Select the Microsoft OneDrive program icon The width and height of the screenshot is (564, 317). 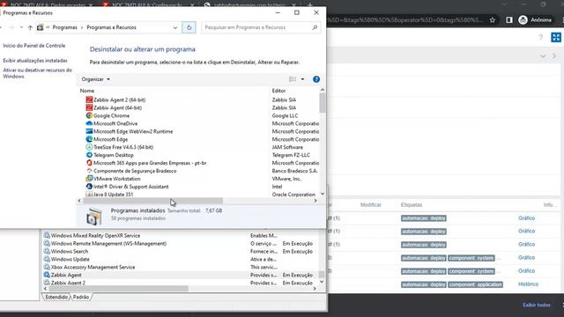(x=89, y=123)
